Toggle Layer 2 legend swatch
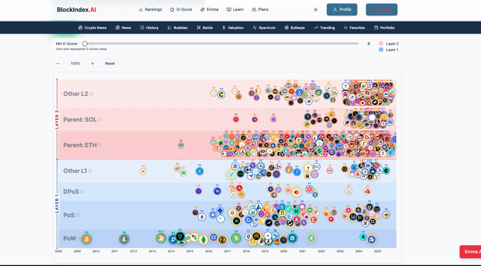The height and width of the screenshot is (266, 481). pyautogui.click(x=381, y=43)
